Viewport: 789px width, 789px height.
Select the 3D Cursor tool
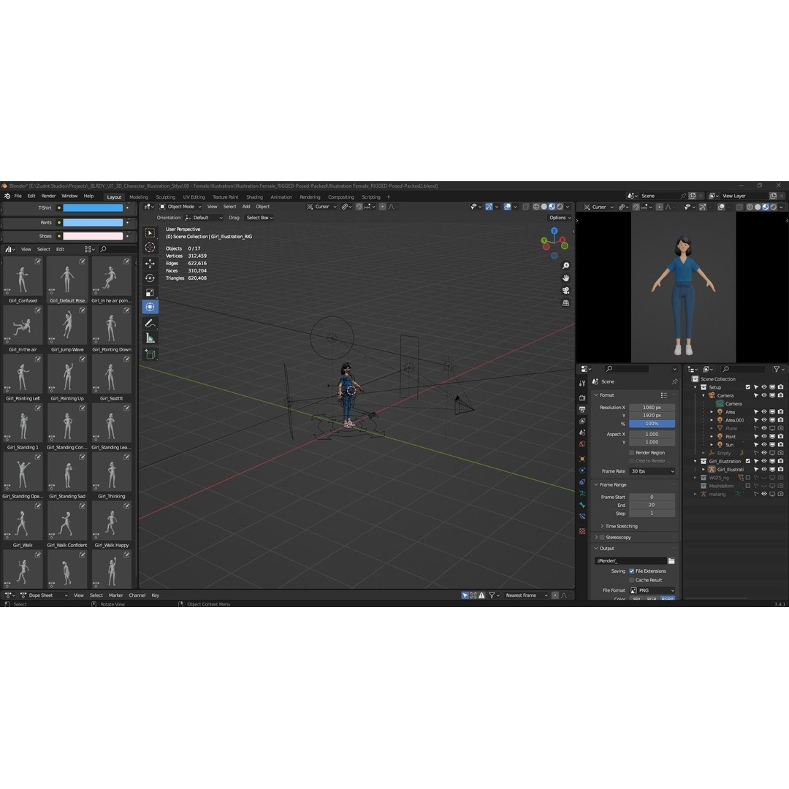tap(150, 248)
